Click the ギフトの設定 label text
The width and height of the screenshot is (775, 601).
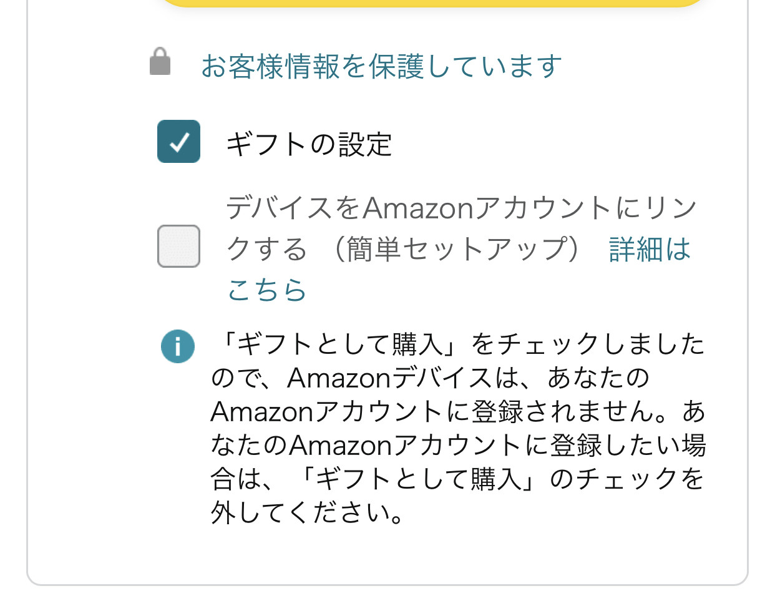[x=309, y=144]
